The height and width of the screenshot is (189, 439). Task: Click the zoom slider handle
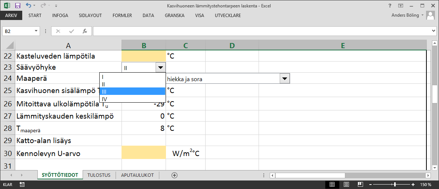click(395, 185)
